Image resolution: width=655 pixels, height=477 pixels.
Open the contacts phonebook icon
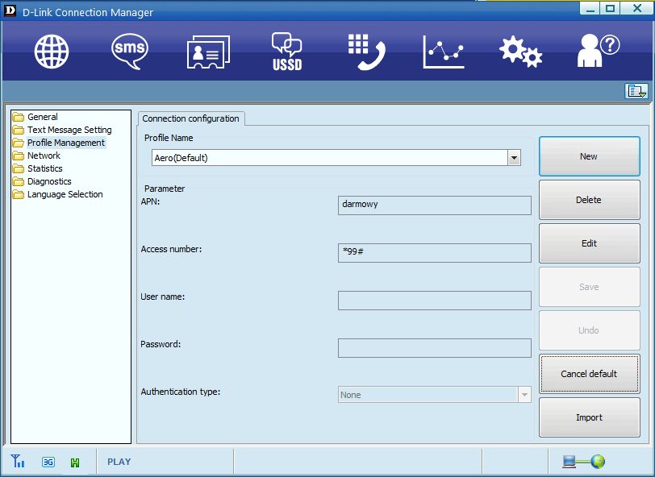pyautogui.click(x=208, y=52)
